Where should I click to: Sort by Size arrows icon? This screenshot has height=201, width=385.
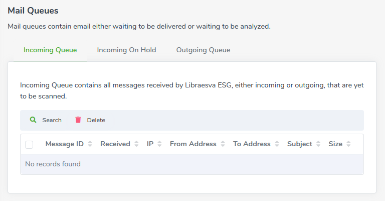coord(348,144)
